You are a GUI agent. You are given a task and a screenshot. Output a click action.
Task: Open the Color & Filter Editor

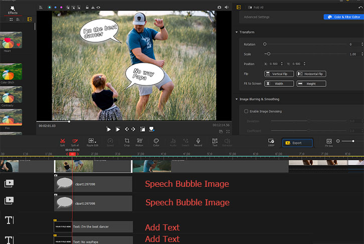click(x=343, y=17)
